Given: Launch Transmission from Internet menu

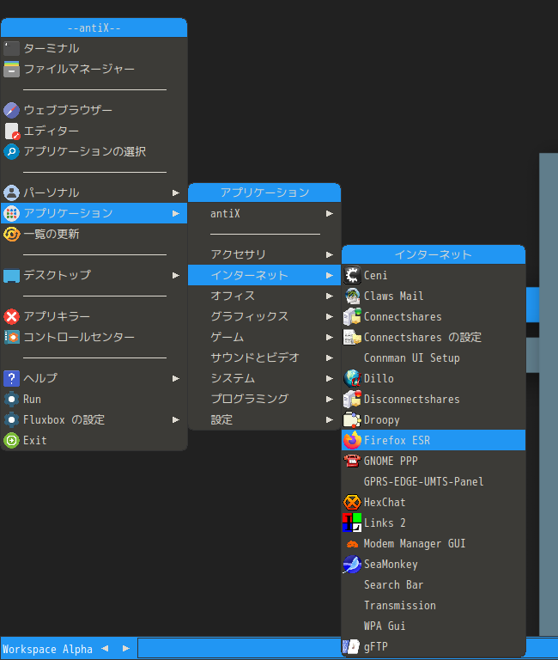Looking at the screenshot, I should coord(434,605).
